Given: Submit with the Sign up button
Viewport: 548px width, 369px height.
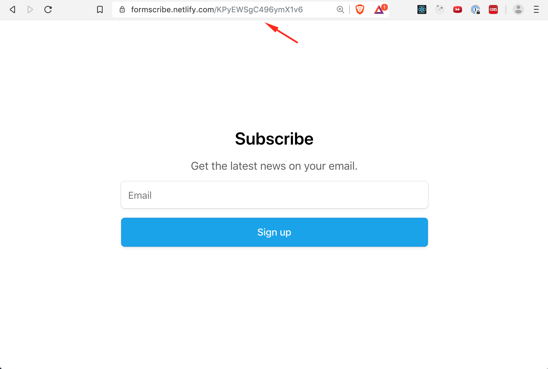Looking at the screenshot, I should tap(275, 232).
